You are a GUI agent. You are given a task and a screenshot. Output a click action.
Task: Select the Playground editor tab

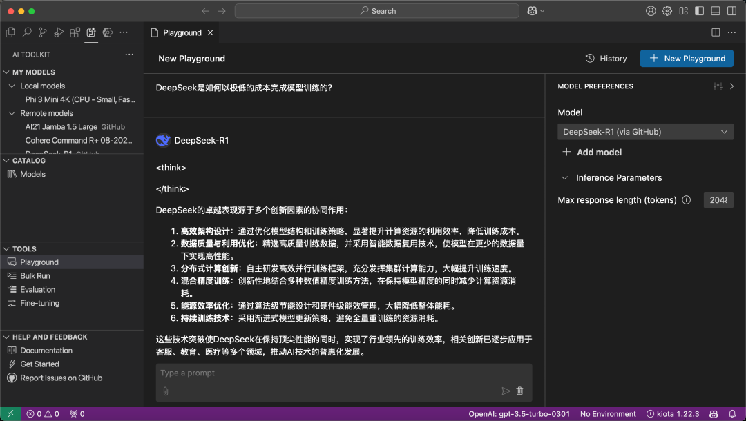[182, 33]
